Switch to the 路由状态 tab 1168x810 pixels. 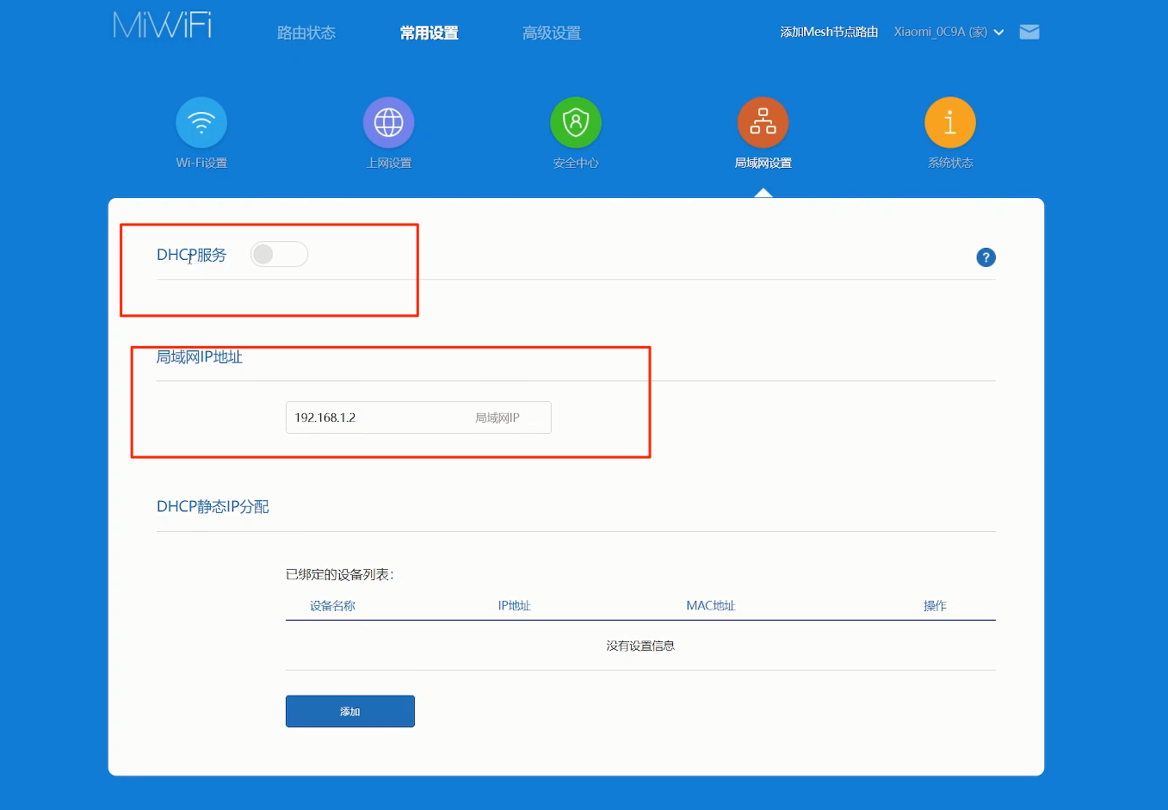click(306, 32)
